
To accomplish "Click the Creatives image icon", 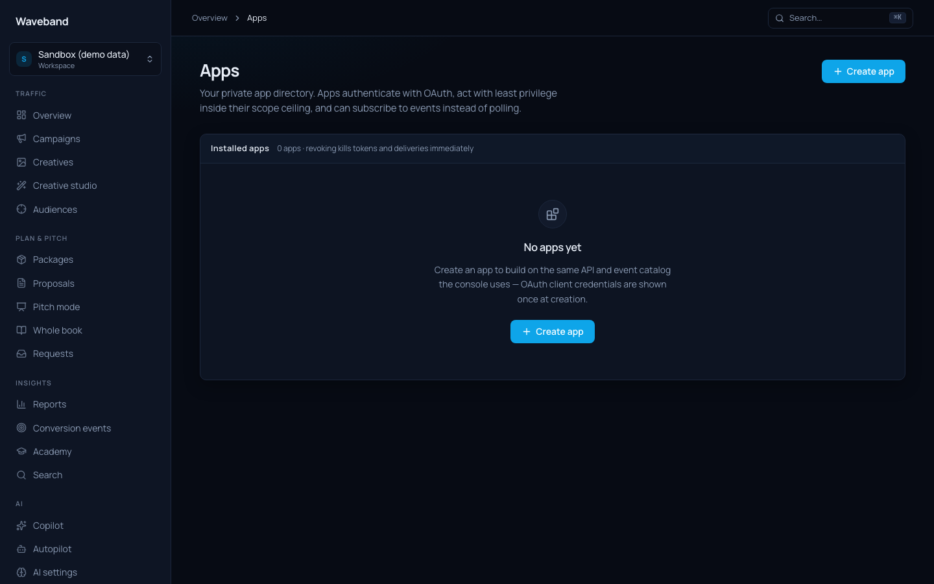I will point(21,162).
